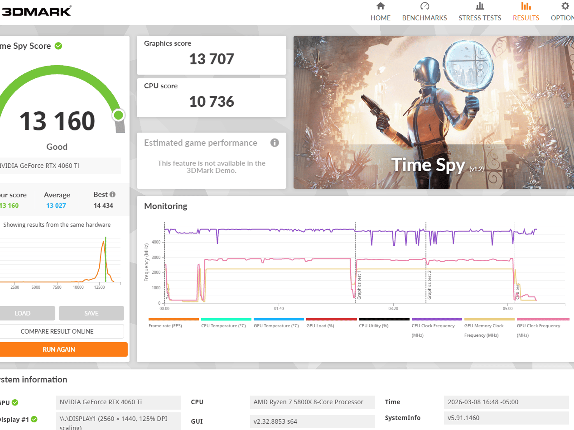This screenshot has height=430, width=574.
Task: Click the Time Spy benchmark artwork
Action: [x=434, y=112]
